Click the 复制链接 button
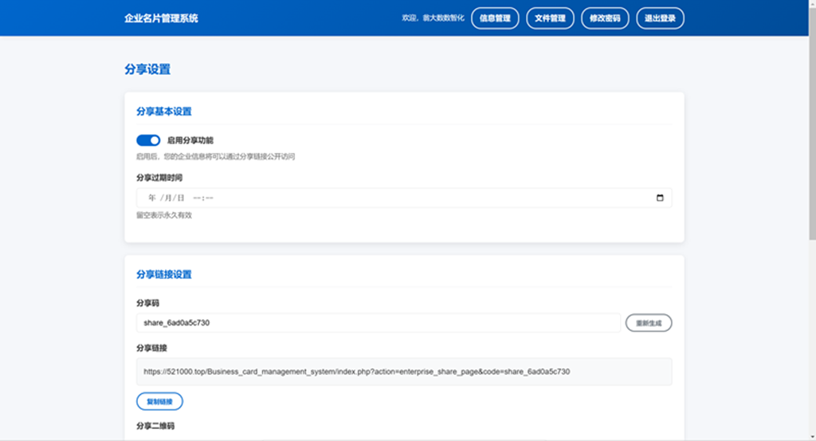This screenshot has height=441, width=816. tap(159, 401)
